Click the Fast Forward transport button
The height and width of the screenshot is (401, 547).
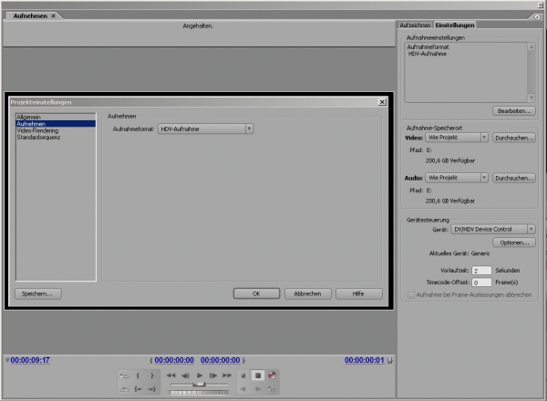pos(228,375)
